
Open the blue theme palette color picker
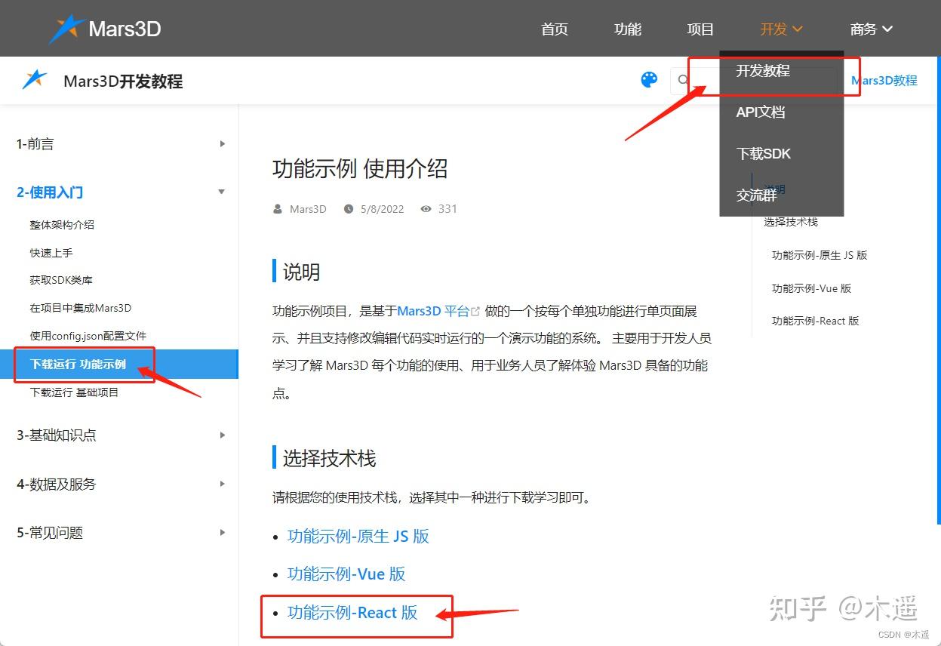coord(649,80)
